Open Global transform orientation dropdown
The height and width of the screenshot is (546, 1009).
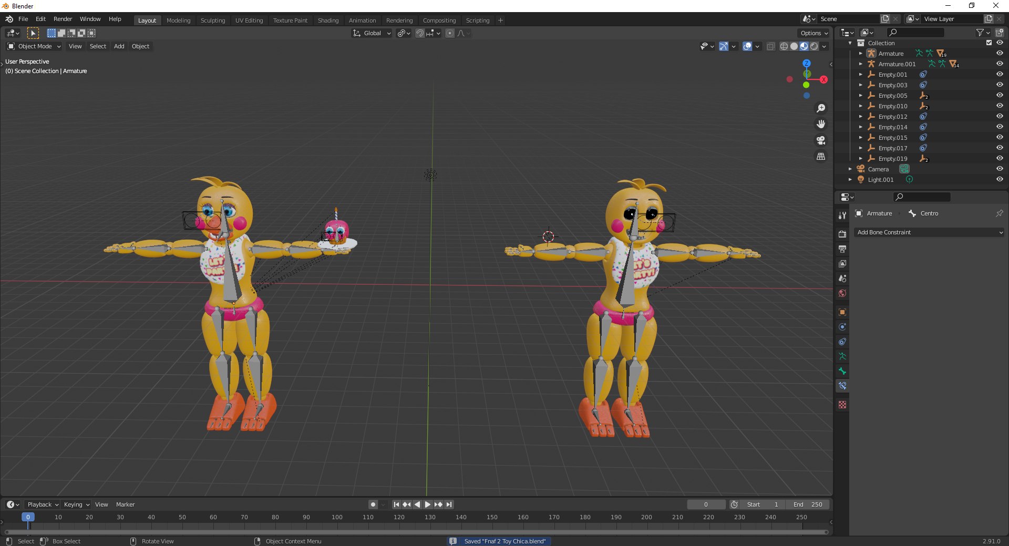click(x=372, y=33)
